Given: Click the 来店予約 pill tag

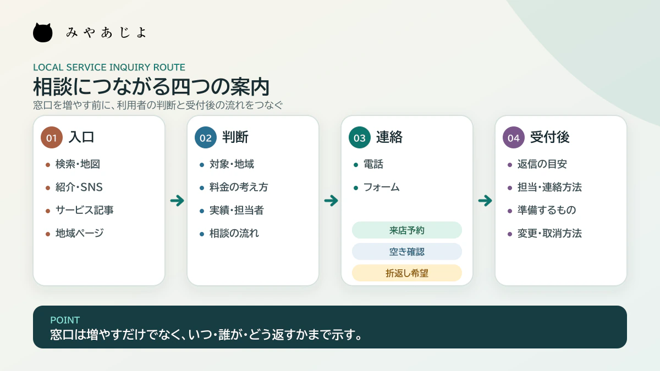Looking at the screenshot, I should [407, 230].
